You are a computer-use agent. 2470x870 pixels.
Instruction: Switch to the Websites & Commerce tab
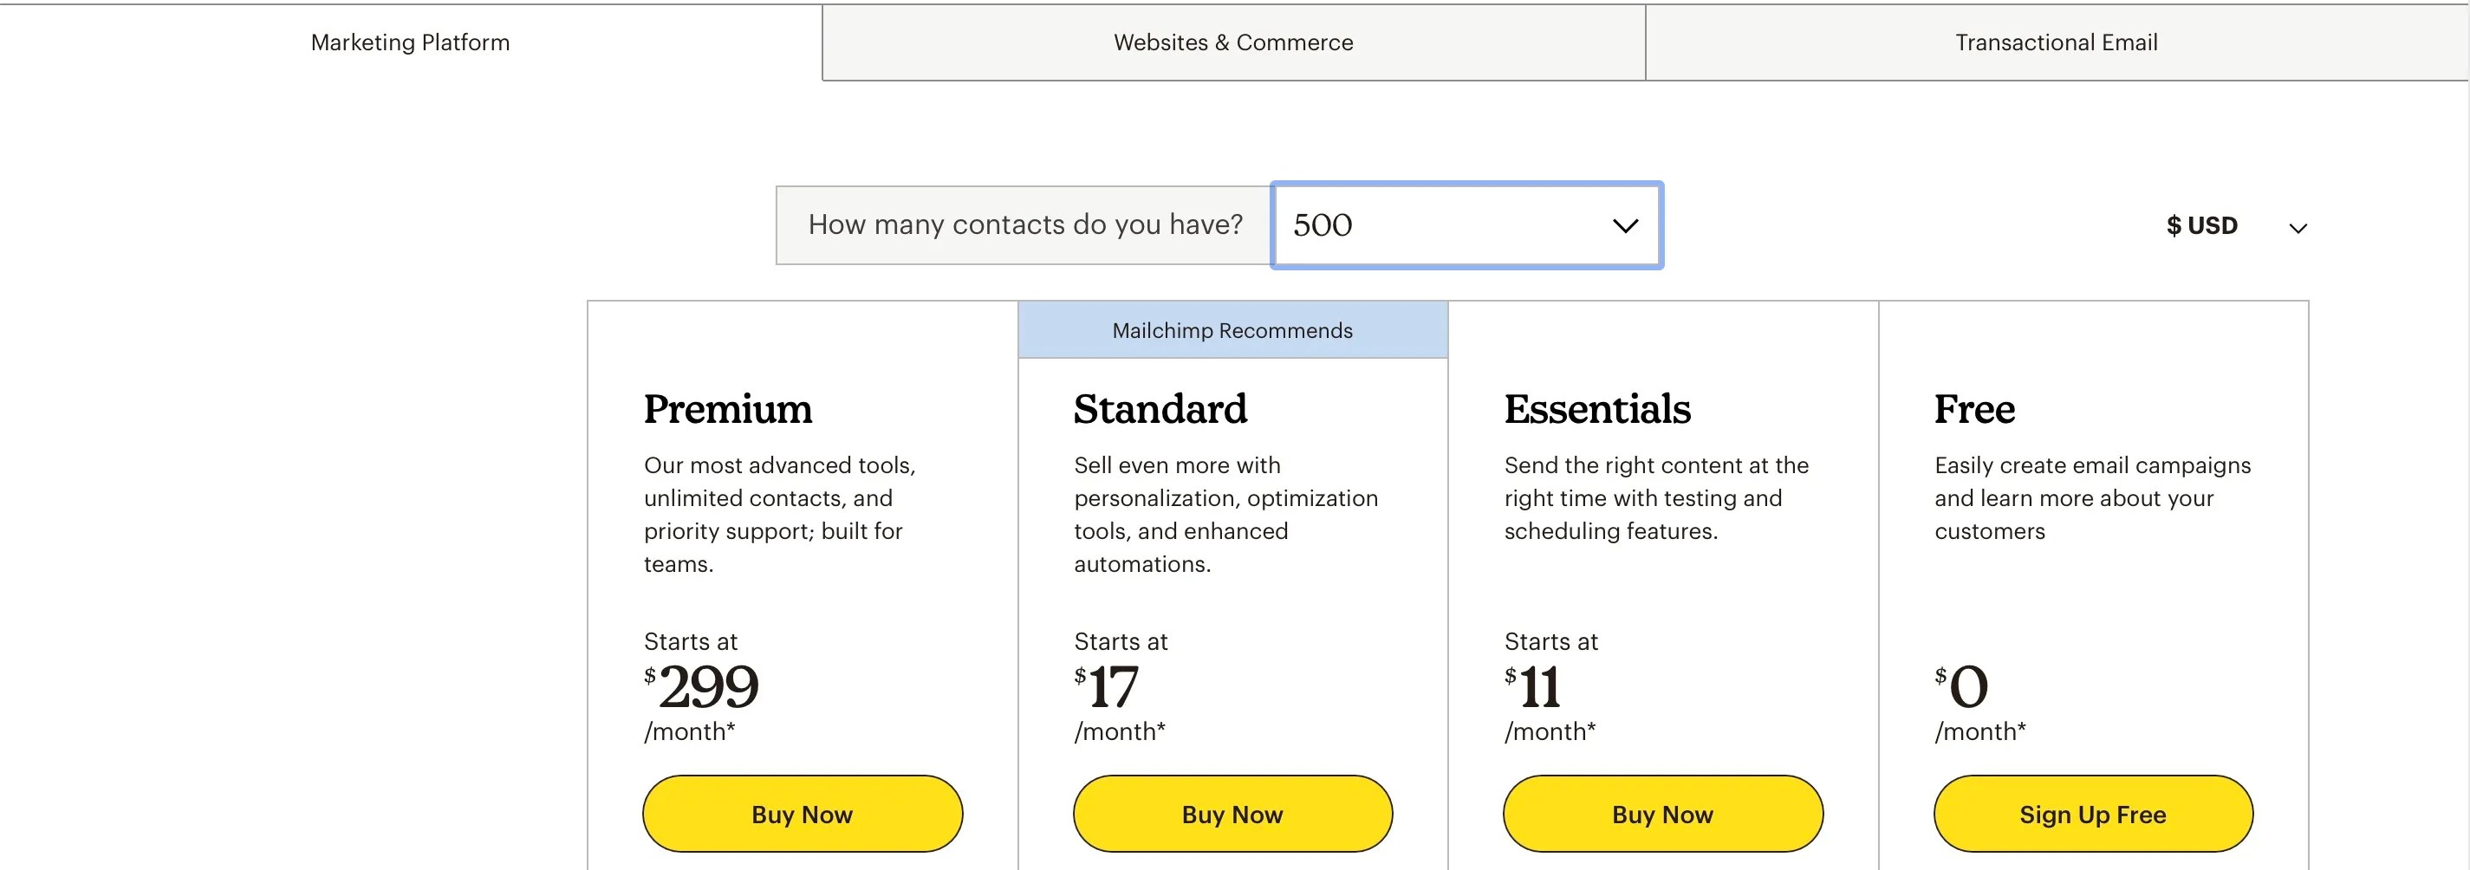click(1233, 42)
